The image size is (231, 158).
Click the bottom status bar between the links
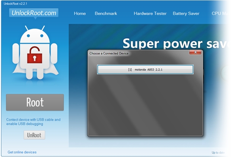tap(123, 152)
